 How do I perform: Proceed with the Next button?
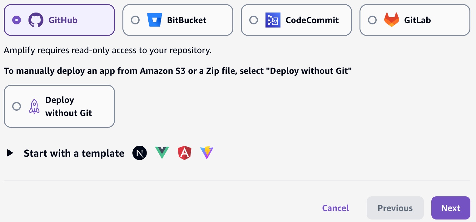pyautogui.click(x=451, y=208)
